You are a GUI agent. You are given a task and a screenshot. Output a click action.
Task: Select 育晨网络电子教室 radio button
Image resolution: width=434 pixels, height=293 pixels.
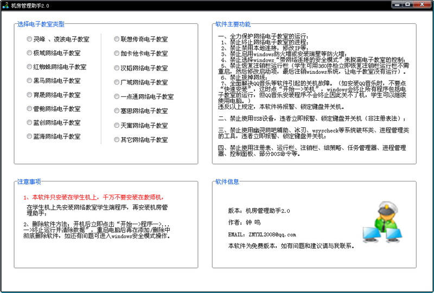(29, 95)
